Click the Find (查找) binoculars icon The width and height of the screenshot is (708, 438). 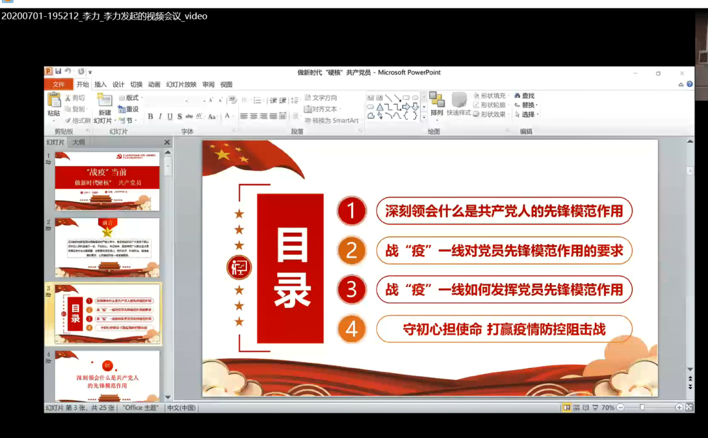(x=518, y=96)
